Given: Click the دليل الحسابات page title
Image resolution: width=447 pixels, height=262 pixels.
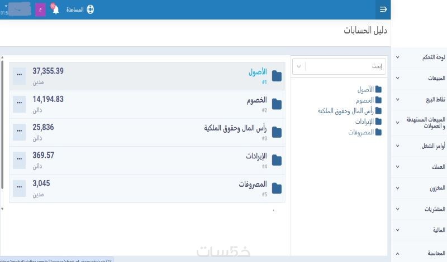Looking at the screenshot, I should 365,31.
